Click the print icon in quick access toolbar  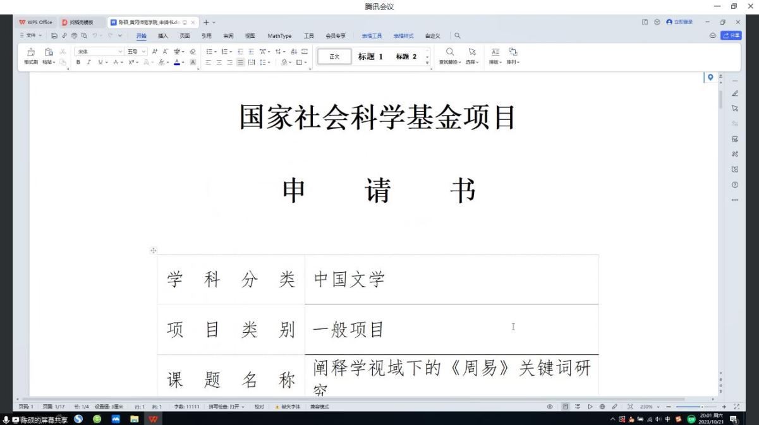click(x=73, y=36)
